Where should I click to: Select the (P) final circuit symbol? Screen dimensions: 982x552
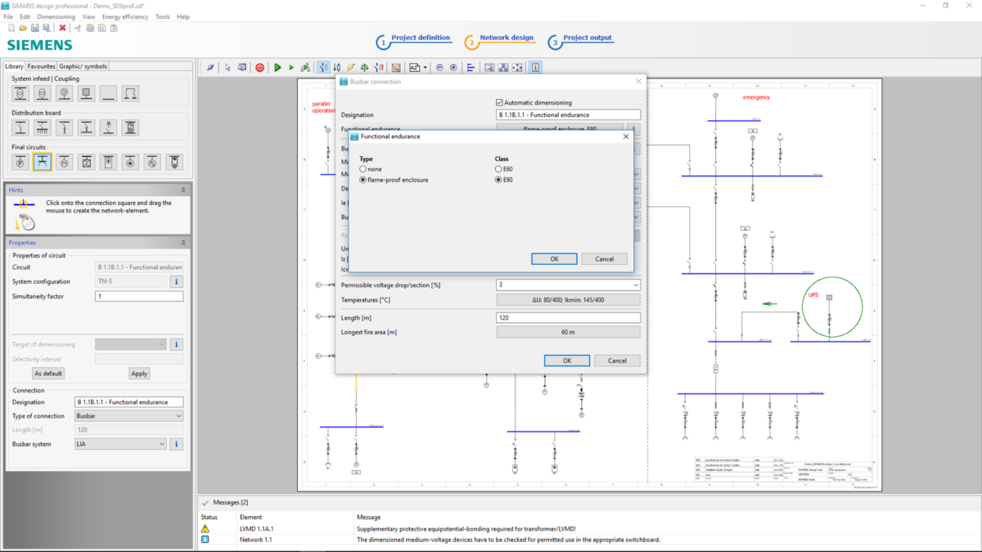[20, 162]
